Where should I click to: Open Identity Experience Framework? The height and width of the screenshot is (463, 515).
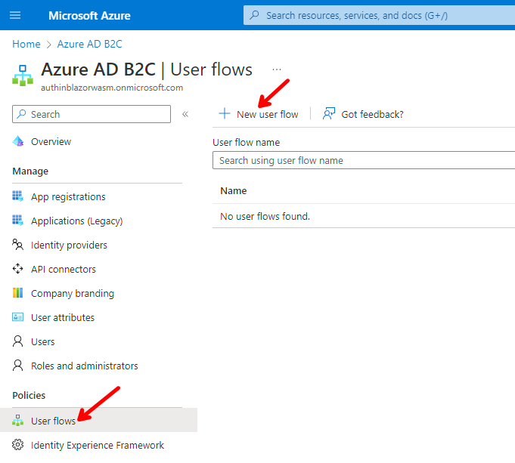[98, 446]
